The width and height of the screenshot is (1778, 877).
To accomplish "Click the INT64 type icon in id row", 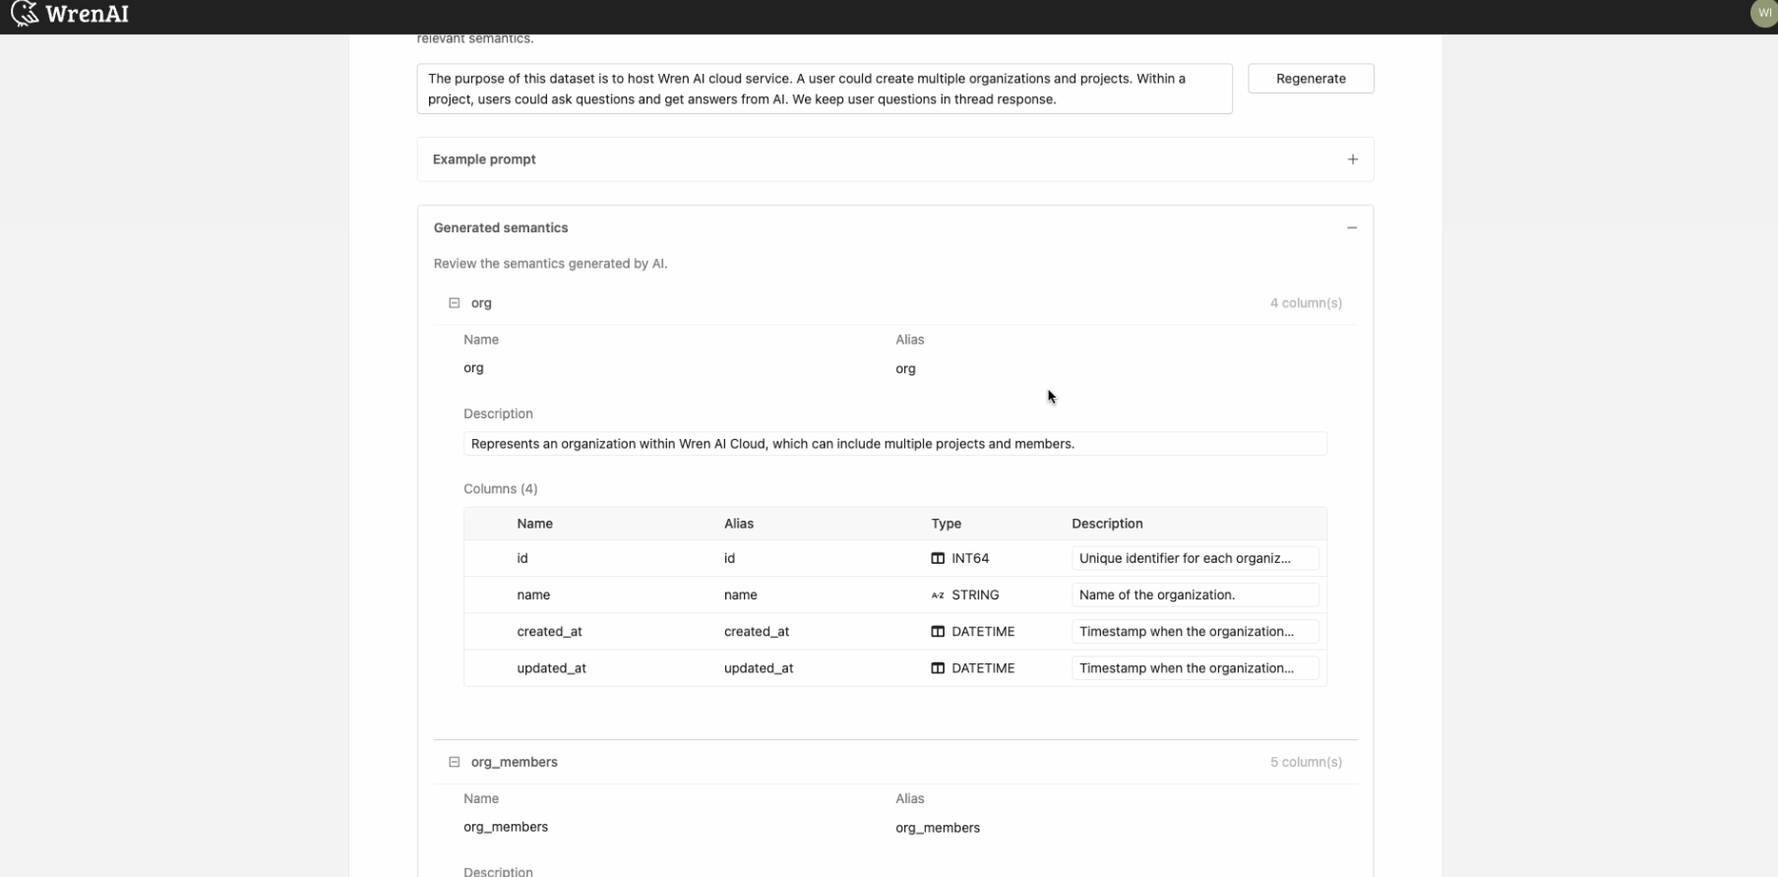I will coord(938,558).
